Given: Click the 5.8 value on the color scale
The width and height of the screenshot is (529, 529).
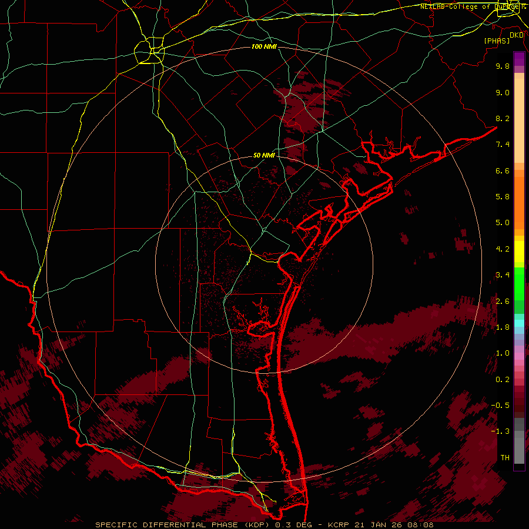Looking at the screenshot, I should 503,197.
